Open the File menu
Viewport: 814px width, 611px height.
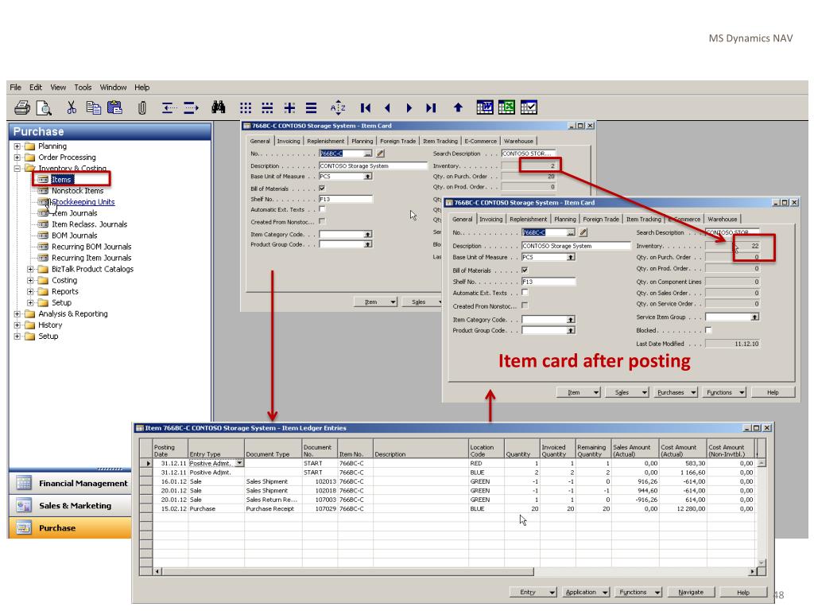(x=16, y=88)
